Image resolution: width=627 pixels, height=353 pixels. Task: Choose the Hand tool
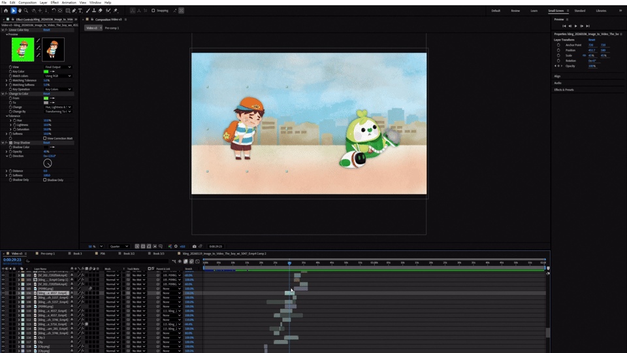point(20,11)
